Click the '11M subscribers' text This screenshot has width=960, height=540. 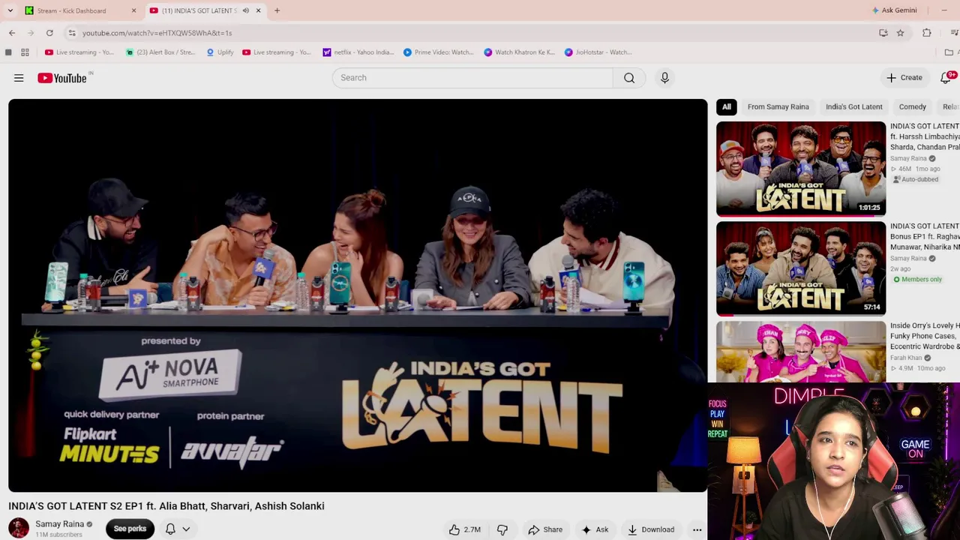point(58,535)
